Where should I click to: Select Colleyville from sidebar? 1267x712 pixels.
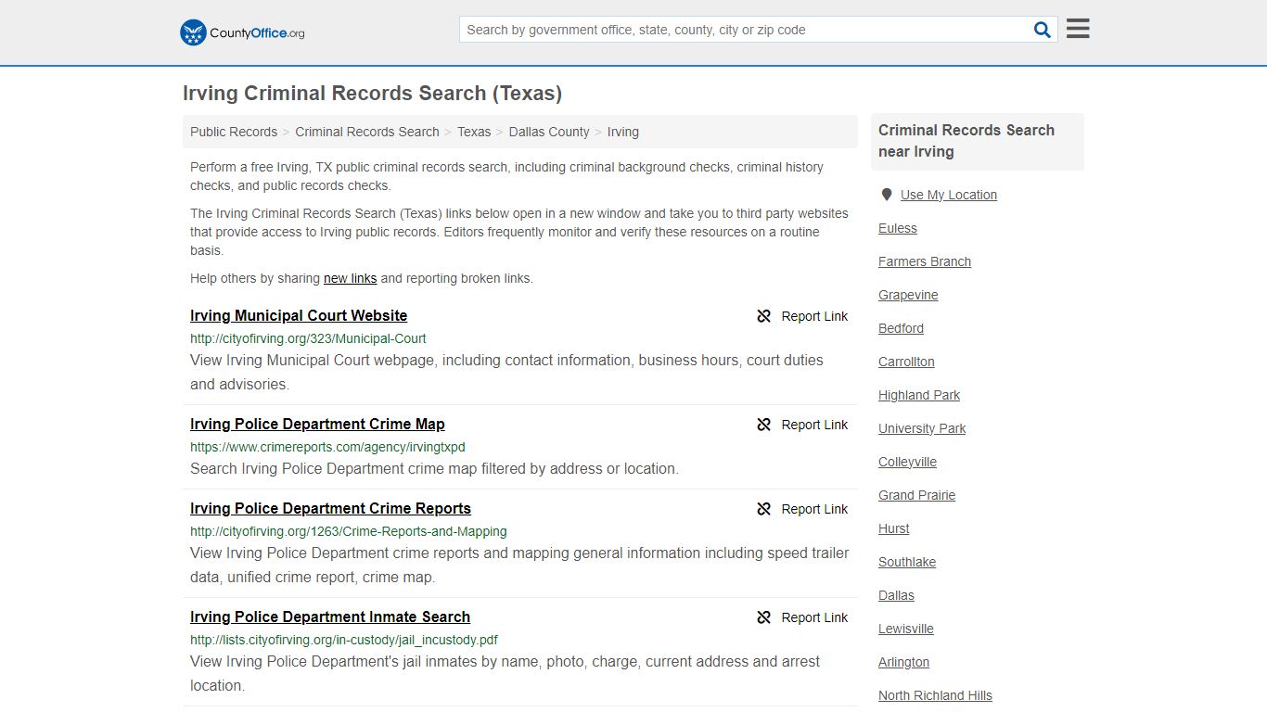[907, 462]
